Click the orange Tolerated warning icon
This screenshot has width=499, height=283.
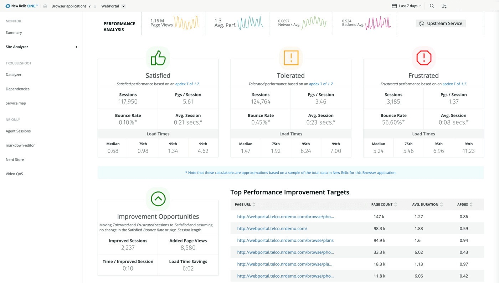pyautogui.click(x=290, y=57)
